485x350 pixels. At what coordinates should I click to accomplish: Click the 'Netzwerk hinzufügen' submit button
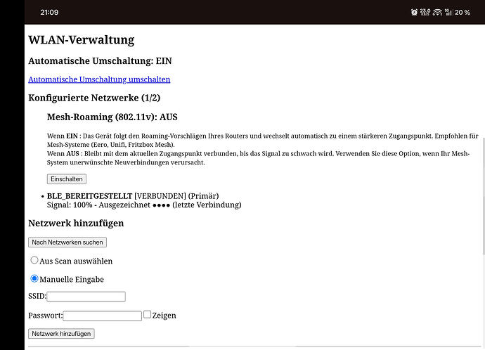(61, 334)
